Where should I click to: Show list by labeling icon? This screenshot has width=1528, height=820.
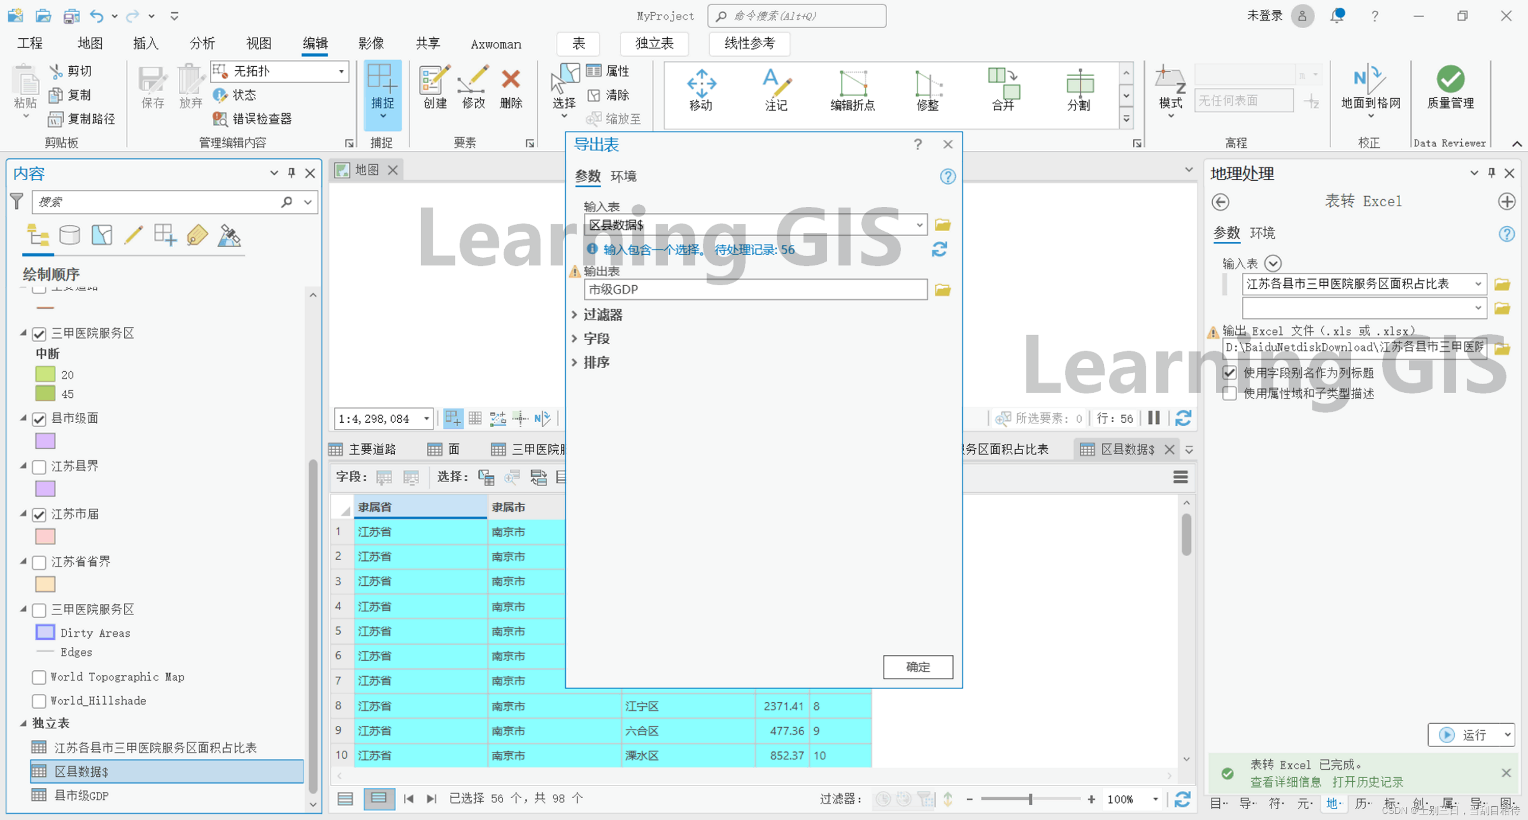[197, 235]
